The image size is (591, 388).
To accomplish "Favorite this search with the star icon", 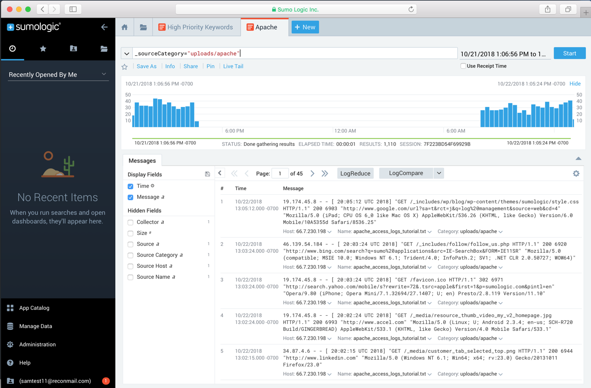I will pyautogui.click(x=124, y=67).
